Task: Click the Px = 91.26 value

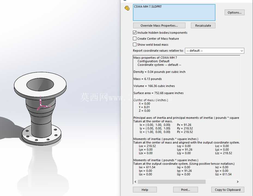Action: click(184, 125)
